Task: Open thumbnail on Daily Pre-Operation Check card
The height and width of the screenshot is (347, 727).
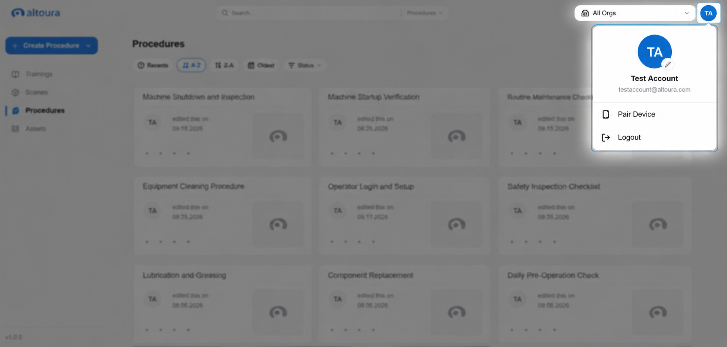Action: (657, 313)
